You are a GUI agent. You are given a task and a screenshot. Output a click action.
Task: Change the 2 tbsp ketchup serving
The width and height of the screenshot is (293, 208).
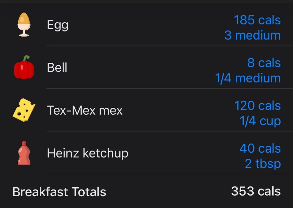pyautogui.click(x=263, y=164)
